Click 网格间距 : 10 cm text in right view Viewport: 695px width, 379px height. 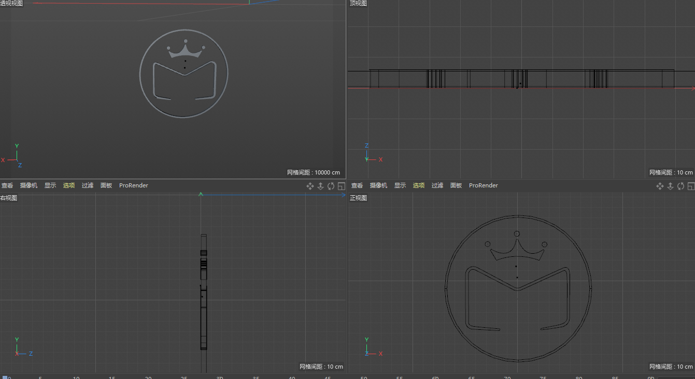point(321,367)
